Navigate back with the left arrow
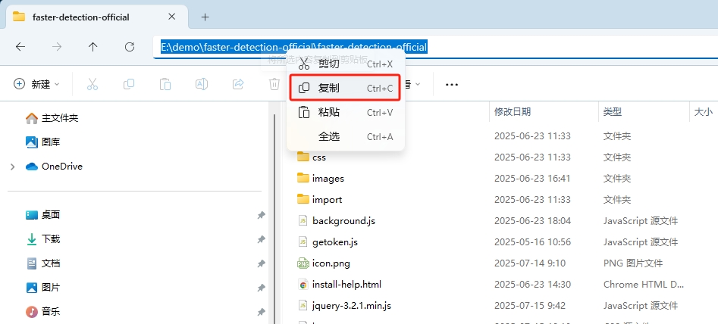Viewport: 718px width, 324px height. [x=20, y=47]
